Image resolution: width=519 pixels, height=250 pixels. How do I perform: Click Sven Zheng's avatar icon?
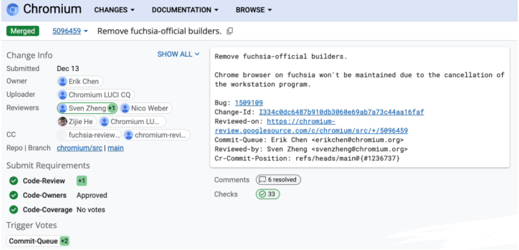tap(62, 108)
